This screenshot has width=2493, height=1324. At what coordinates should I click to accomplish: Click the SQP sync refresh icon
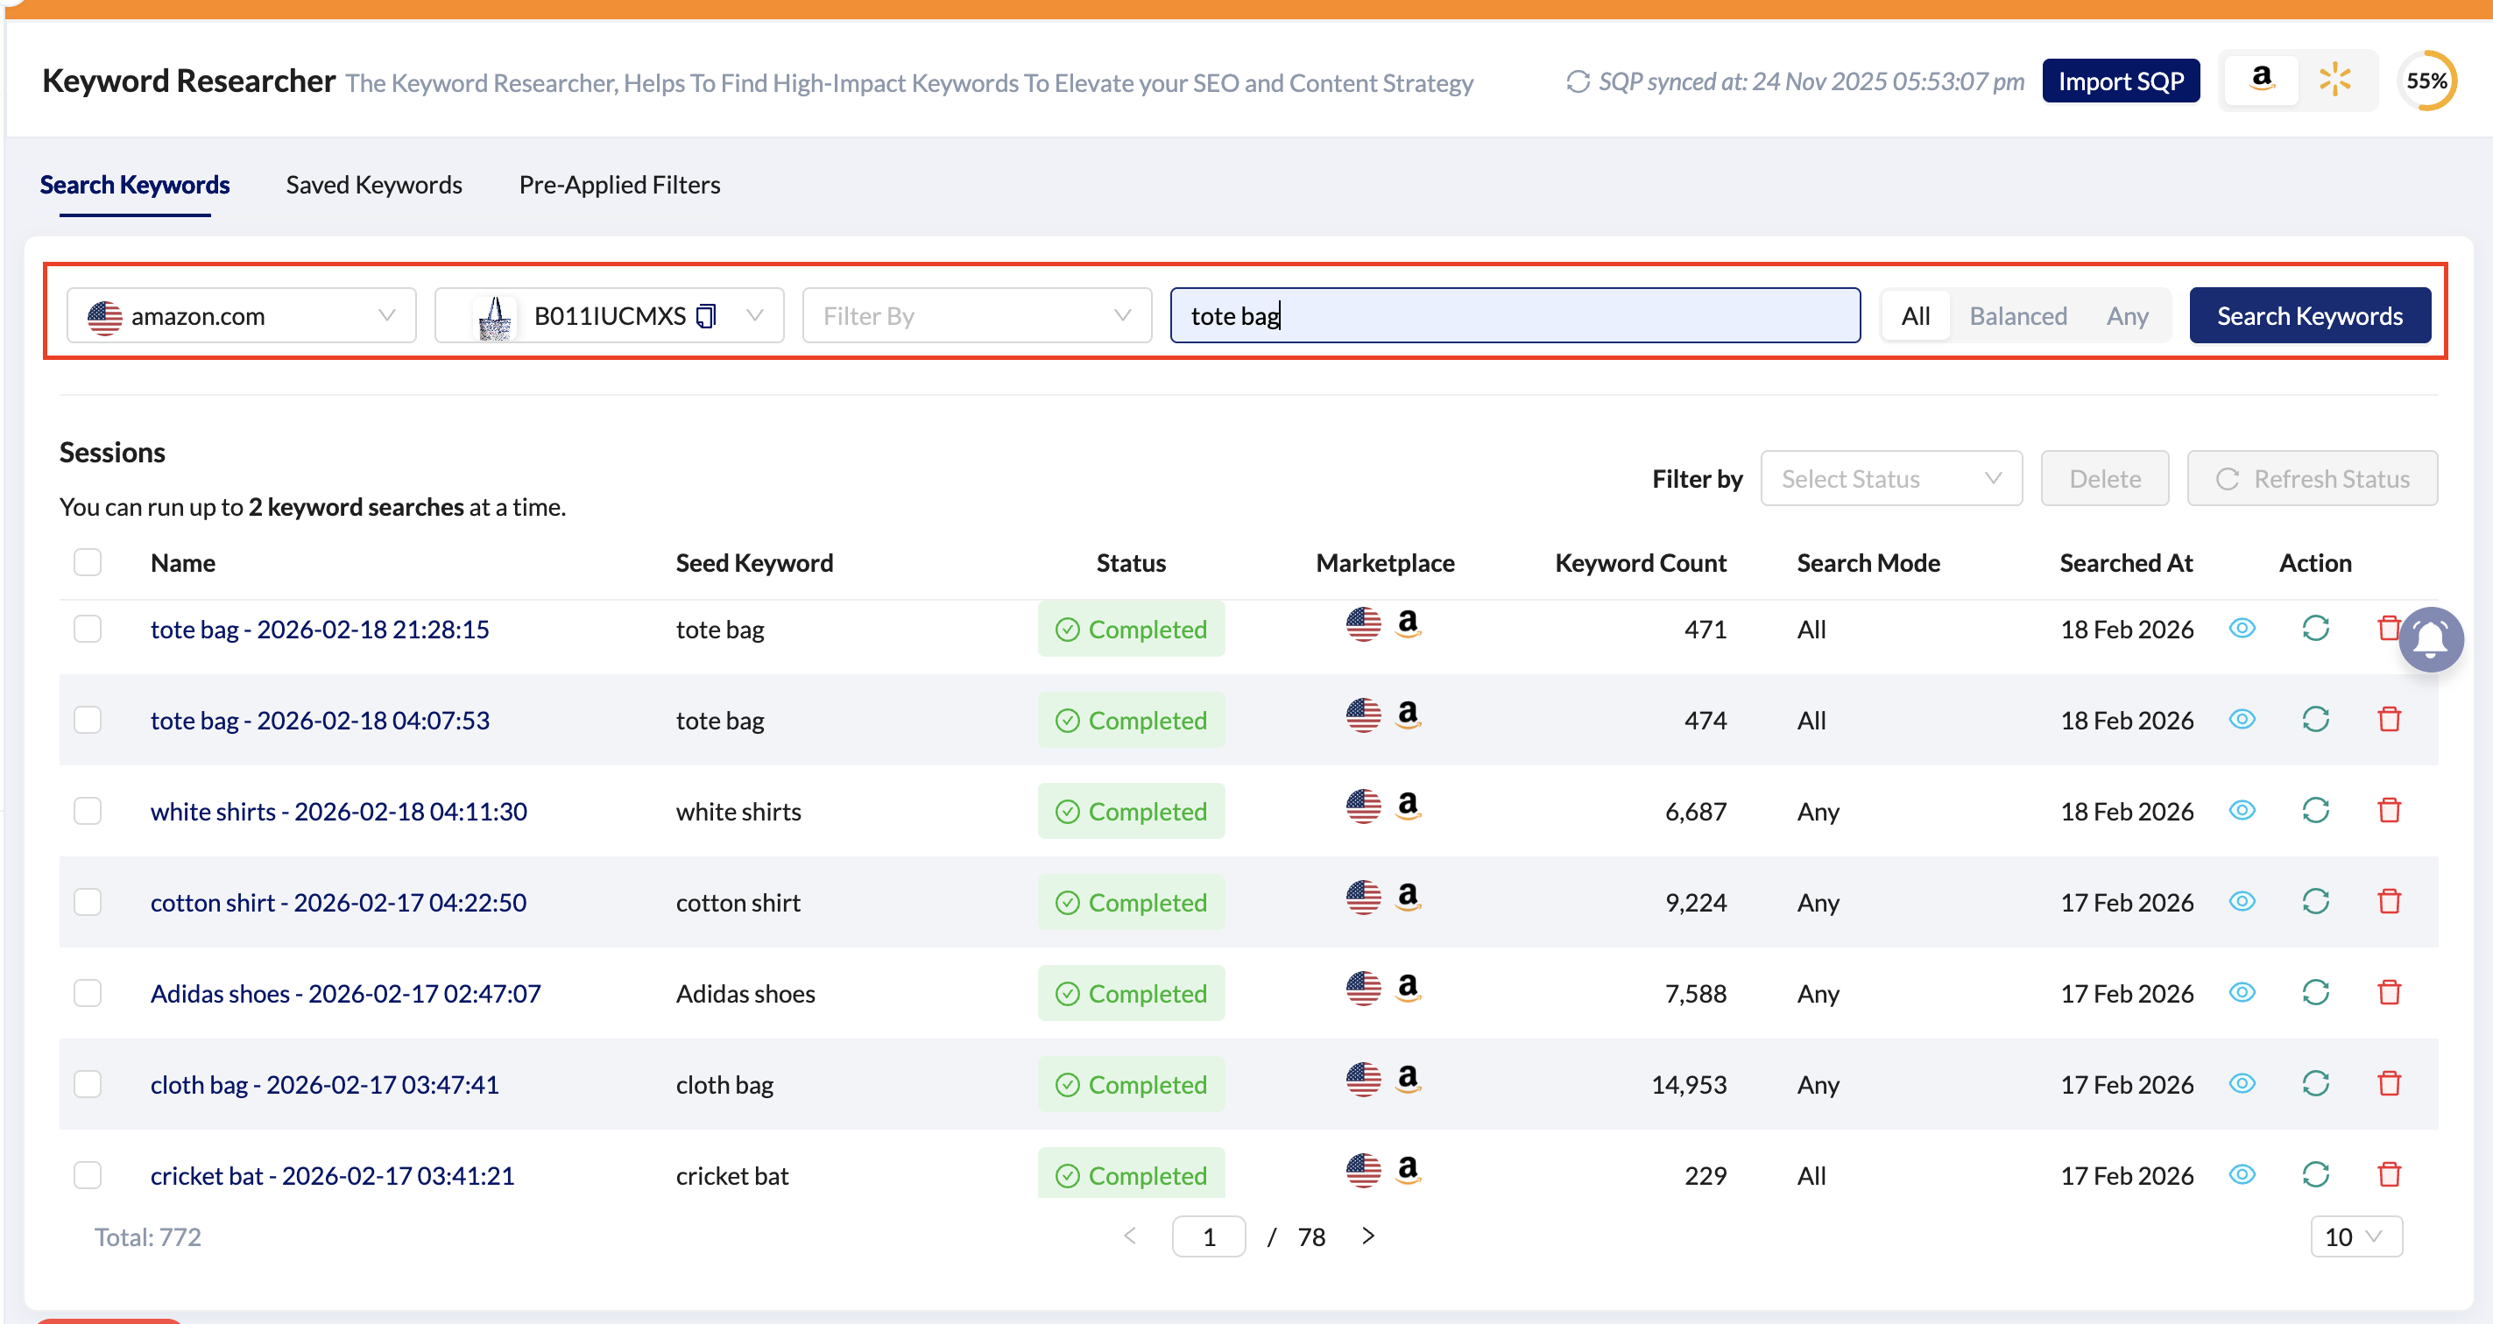click(1578, 82)
